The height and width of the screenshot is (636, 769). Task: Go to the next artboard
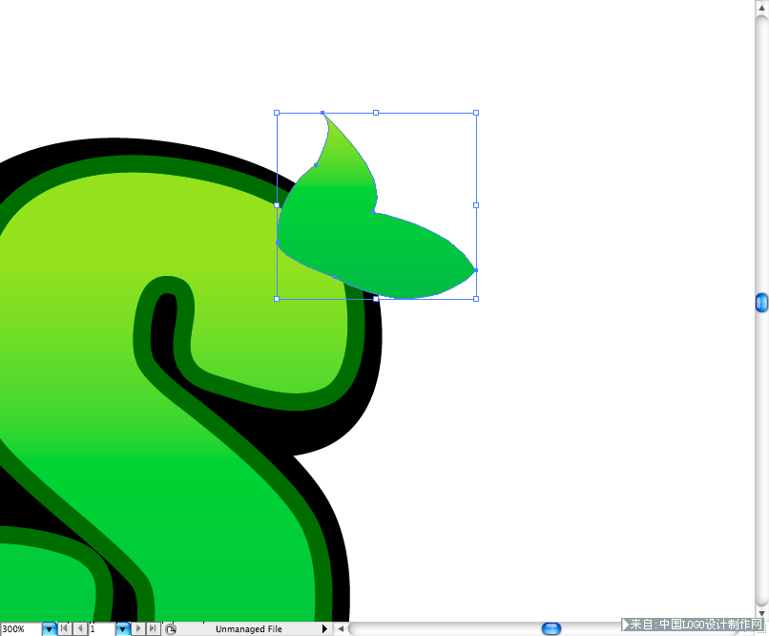pyautogui.click(x=138, y=628)
